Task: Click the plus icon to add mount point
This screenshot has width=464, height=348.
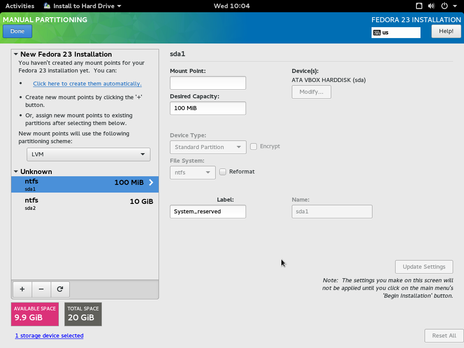Action: pyautogui.click(x=22, y=289)
